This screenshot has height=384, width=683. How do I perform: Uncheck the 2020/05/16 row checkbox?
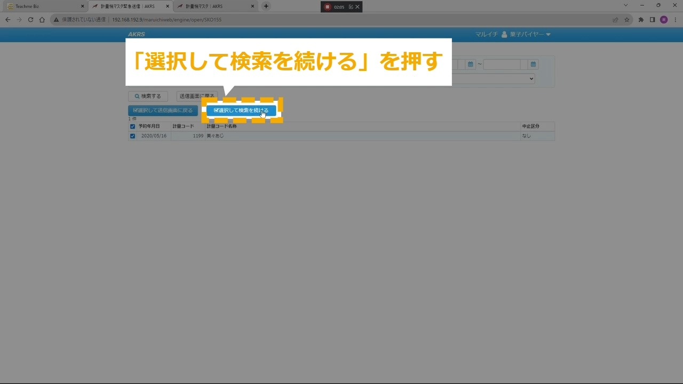point(133,136)
